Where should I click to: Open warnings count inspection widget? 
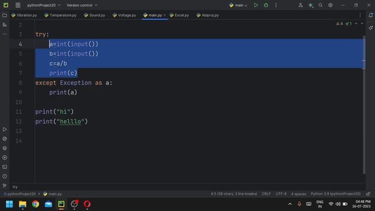339,23
